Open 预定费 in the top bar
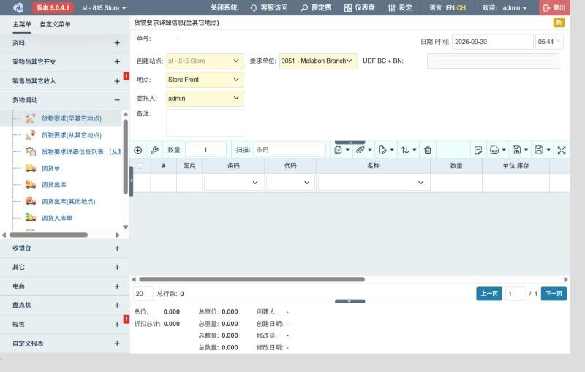The image size is (585, 372). [x=317, y=7]
